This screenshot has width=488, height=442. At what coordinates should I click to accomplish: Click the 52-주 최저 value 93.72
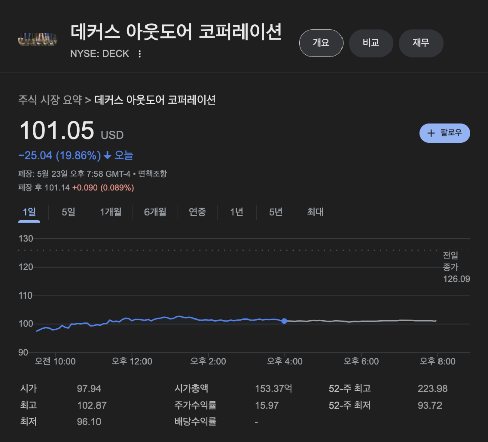[430, 405]
